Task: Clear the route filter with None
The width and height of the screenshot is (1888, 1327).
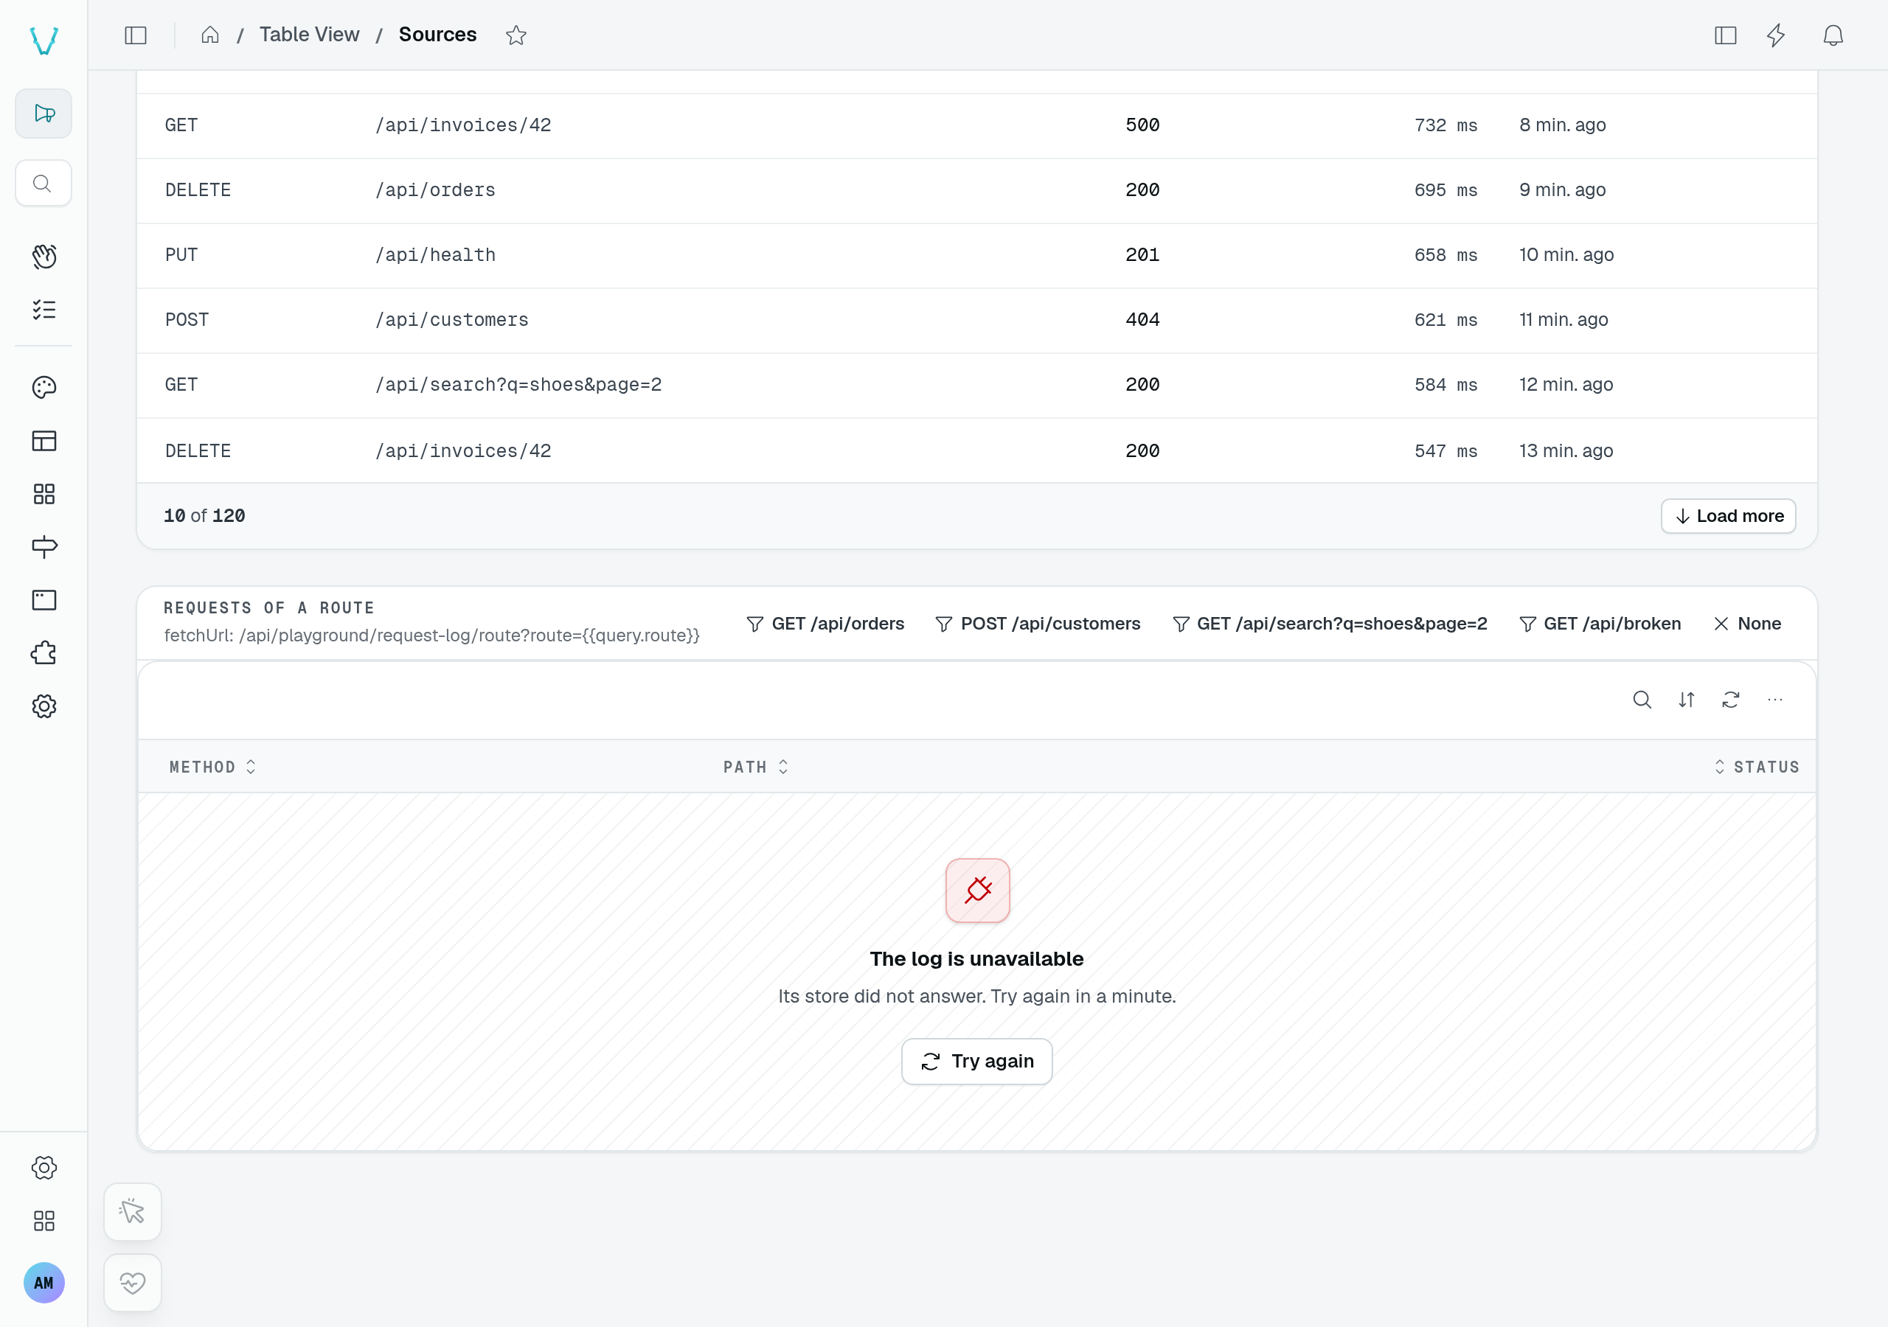Action: [1747, 624]
